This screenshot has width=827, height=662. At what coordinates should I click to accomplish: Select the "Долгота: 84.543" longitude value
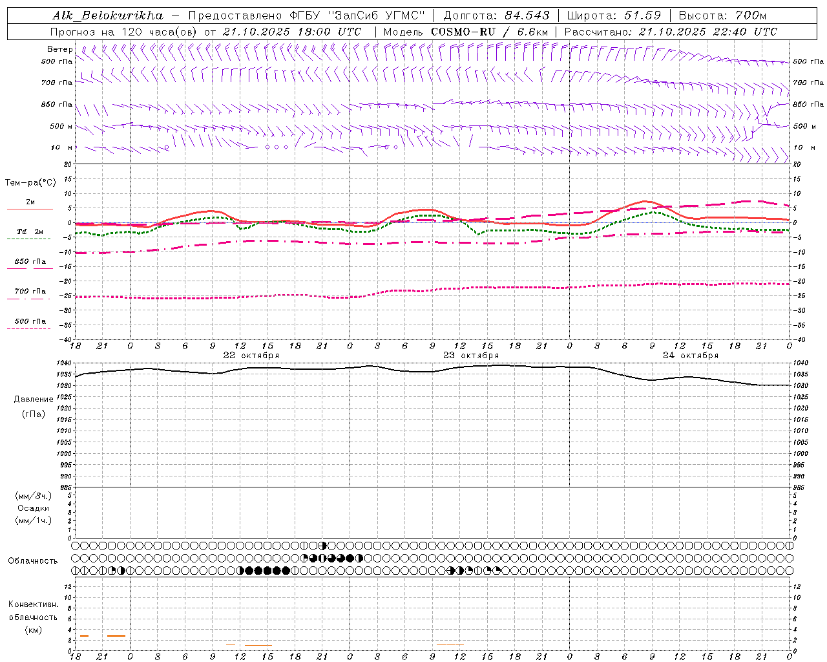point(496,16)
